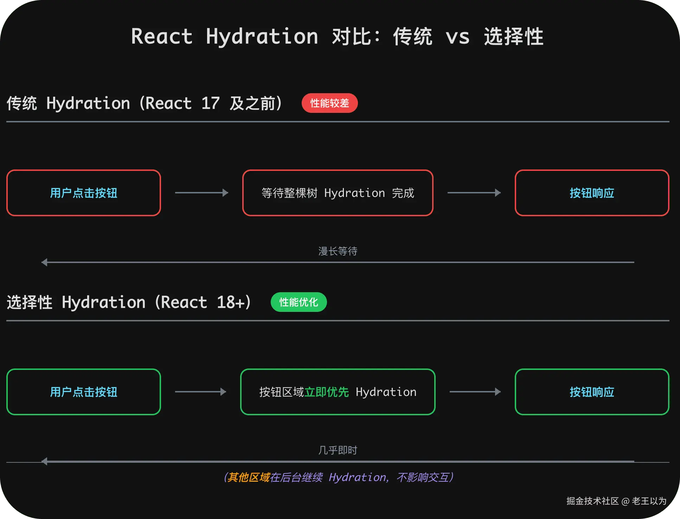This screenshot has height=519, width=680.
Task: Click the 漫长等待 label
Action: (338, 251)
